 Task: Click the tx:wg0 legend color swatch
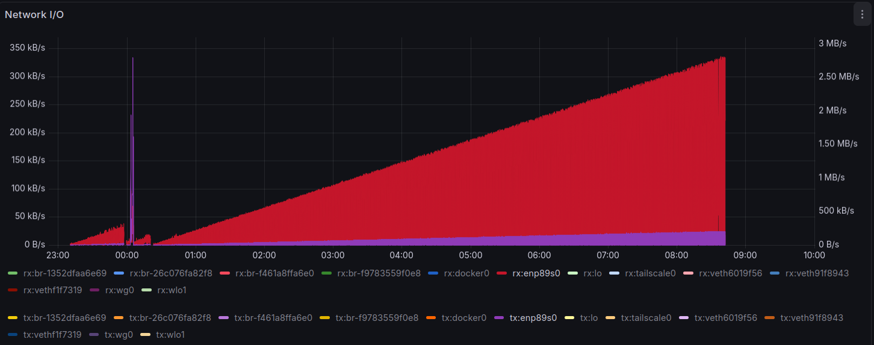95,334
